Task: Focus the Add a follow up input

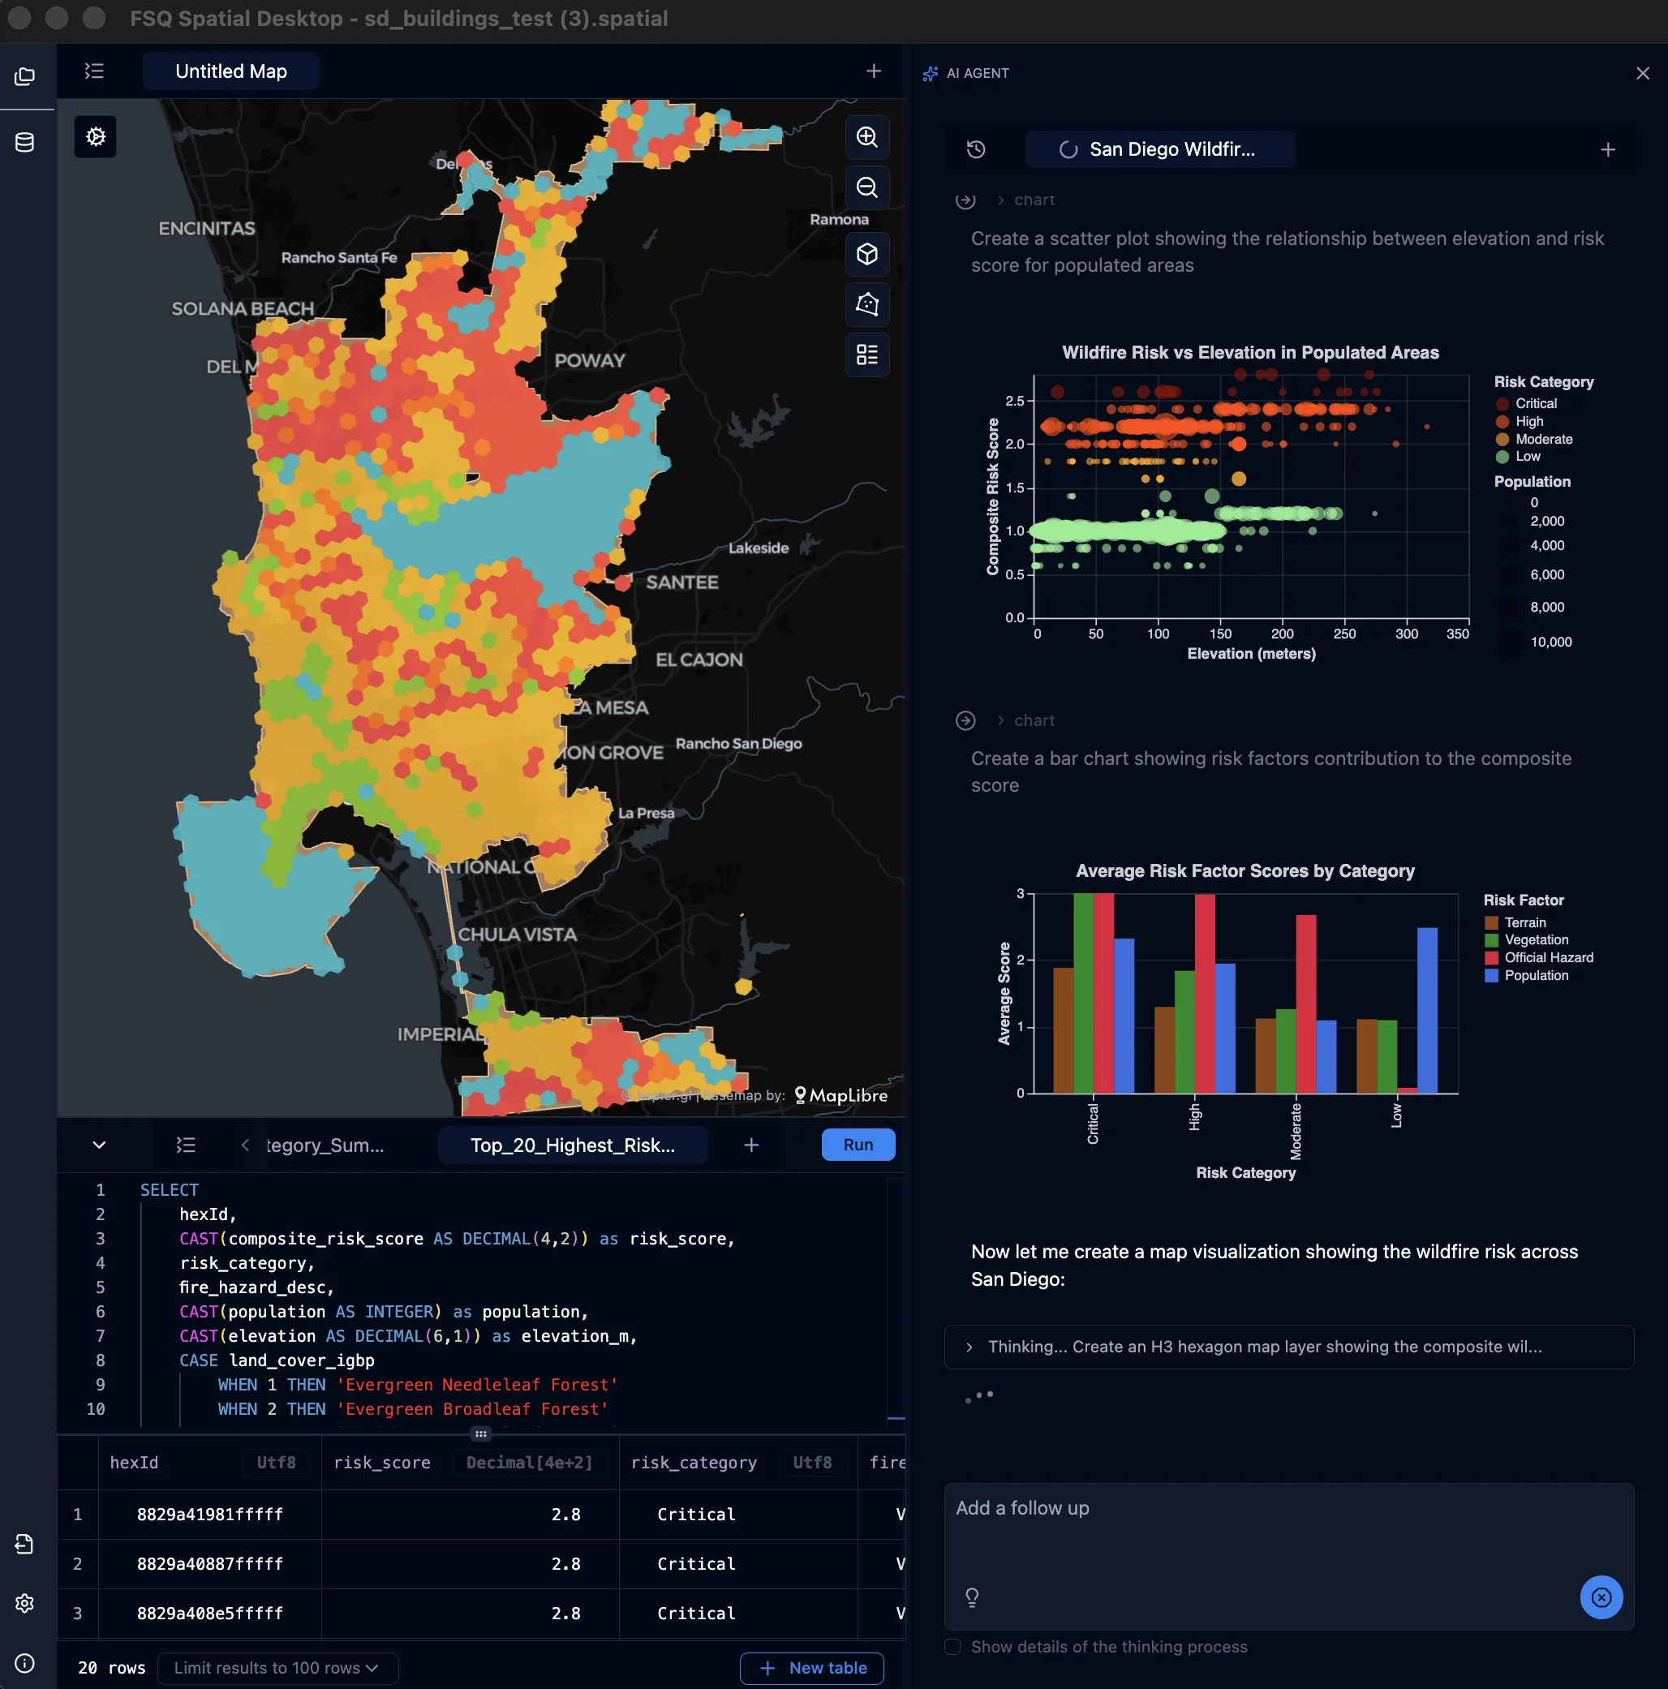Action: coord(1288,1555)
